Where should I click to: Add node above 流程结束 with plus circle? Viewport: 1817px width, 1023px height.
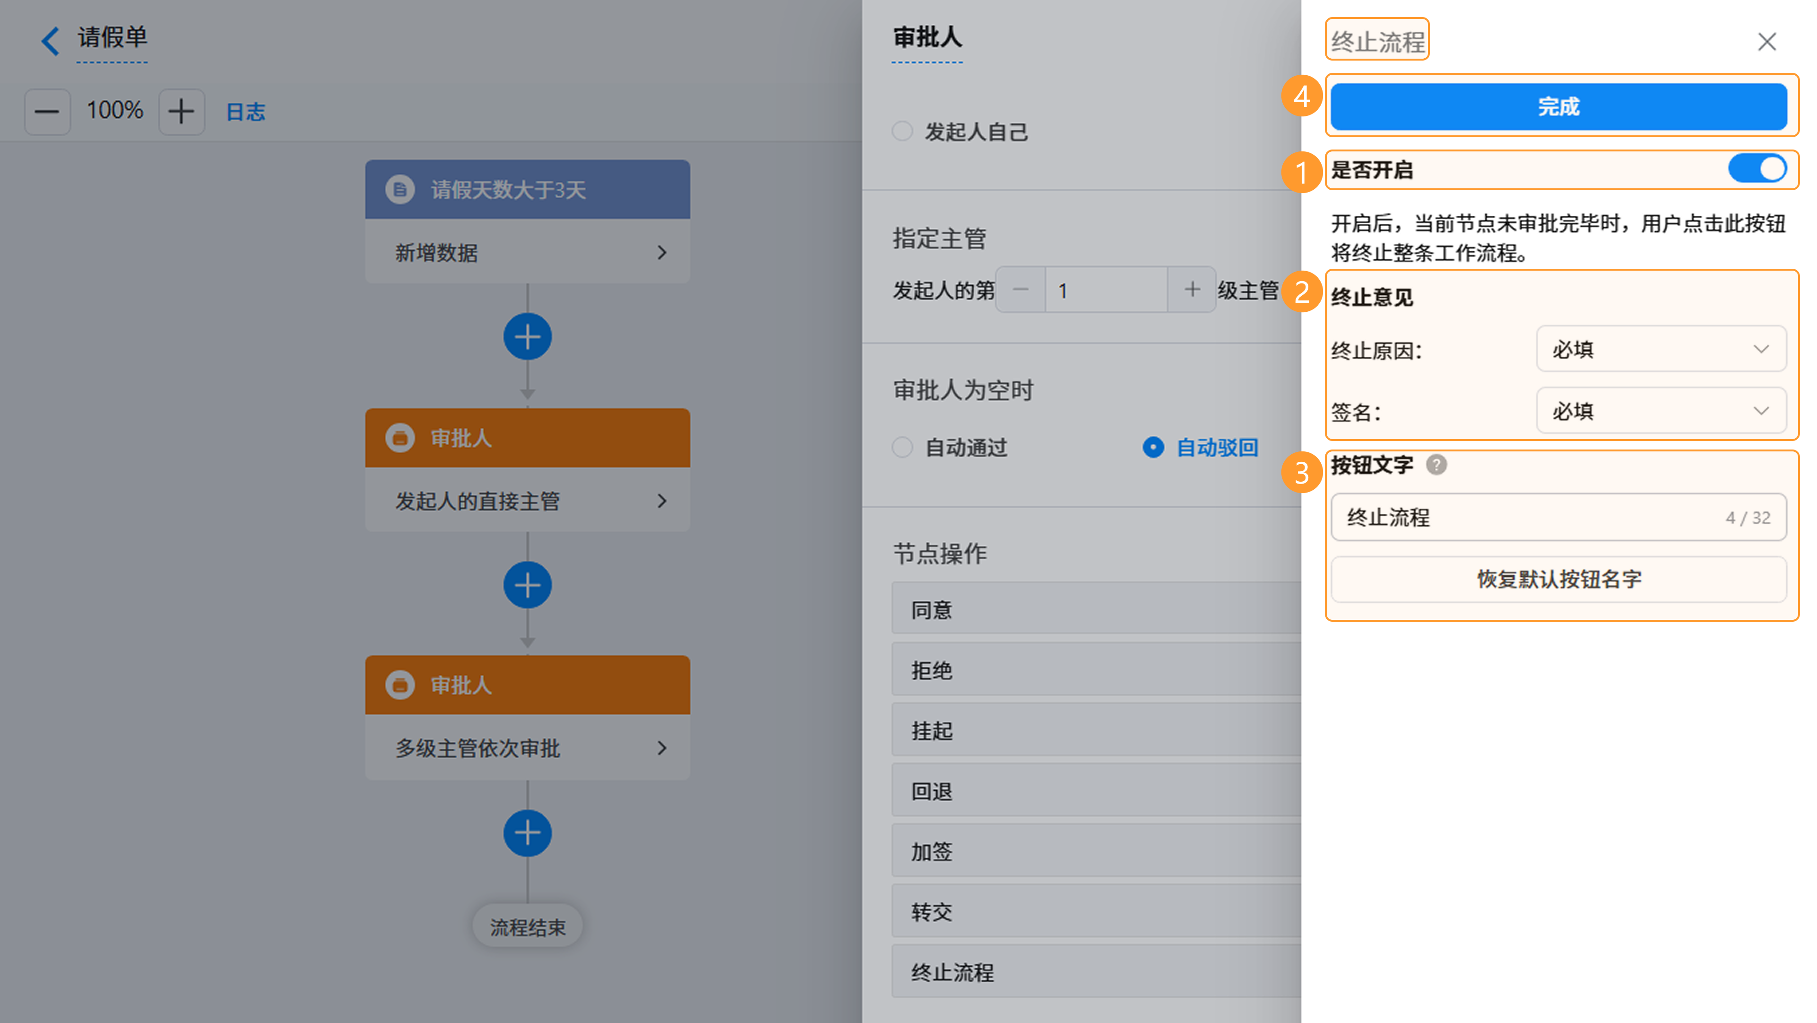[528, 833]
